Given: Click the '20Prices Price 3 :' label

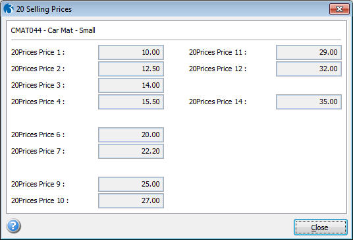Looking at the screenshot, I should click(x=38, y=85).
